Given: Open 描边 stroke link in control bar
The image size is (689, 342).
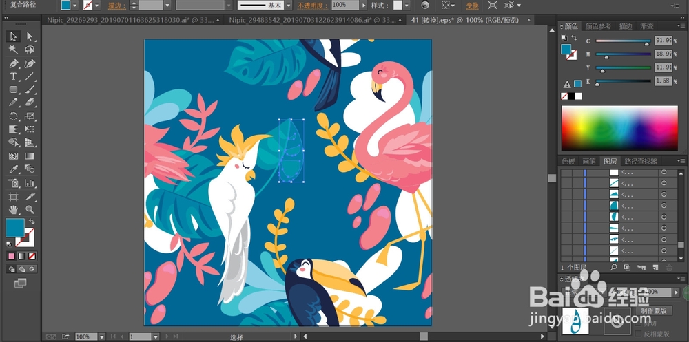Looking at the screenshot, I should [x=116, y=6].
